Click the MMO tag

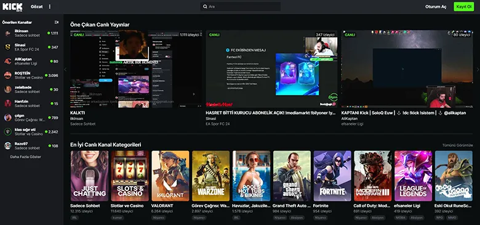[452, 218]
